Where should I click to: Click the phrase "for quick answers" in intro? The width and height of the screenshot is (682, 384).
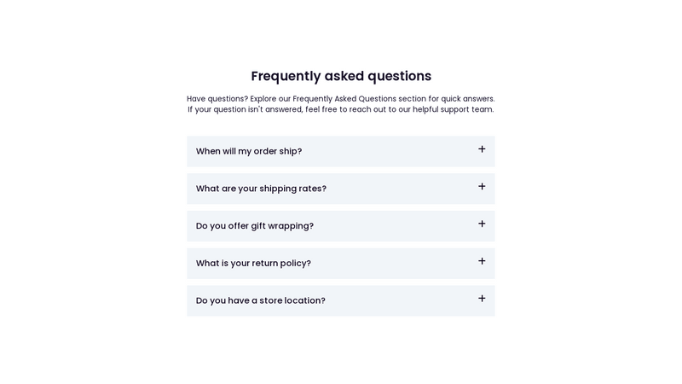(461, 99)
